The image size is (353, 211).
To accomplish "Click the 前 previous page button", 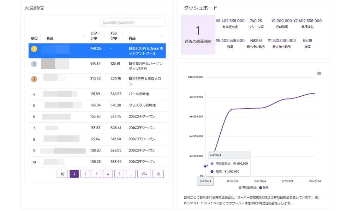I will [62, 174].
